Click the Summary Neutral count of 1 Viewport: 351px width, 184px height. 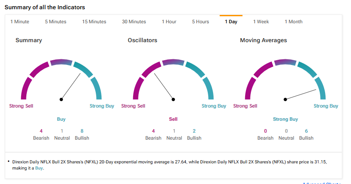point(62,131)
